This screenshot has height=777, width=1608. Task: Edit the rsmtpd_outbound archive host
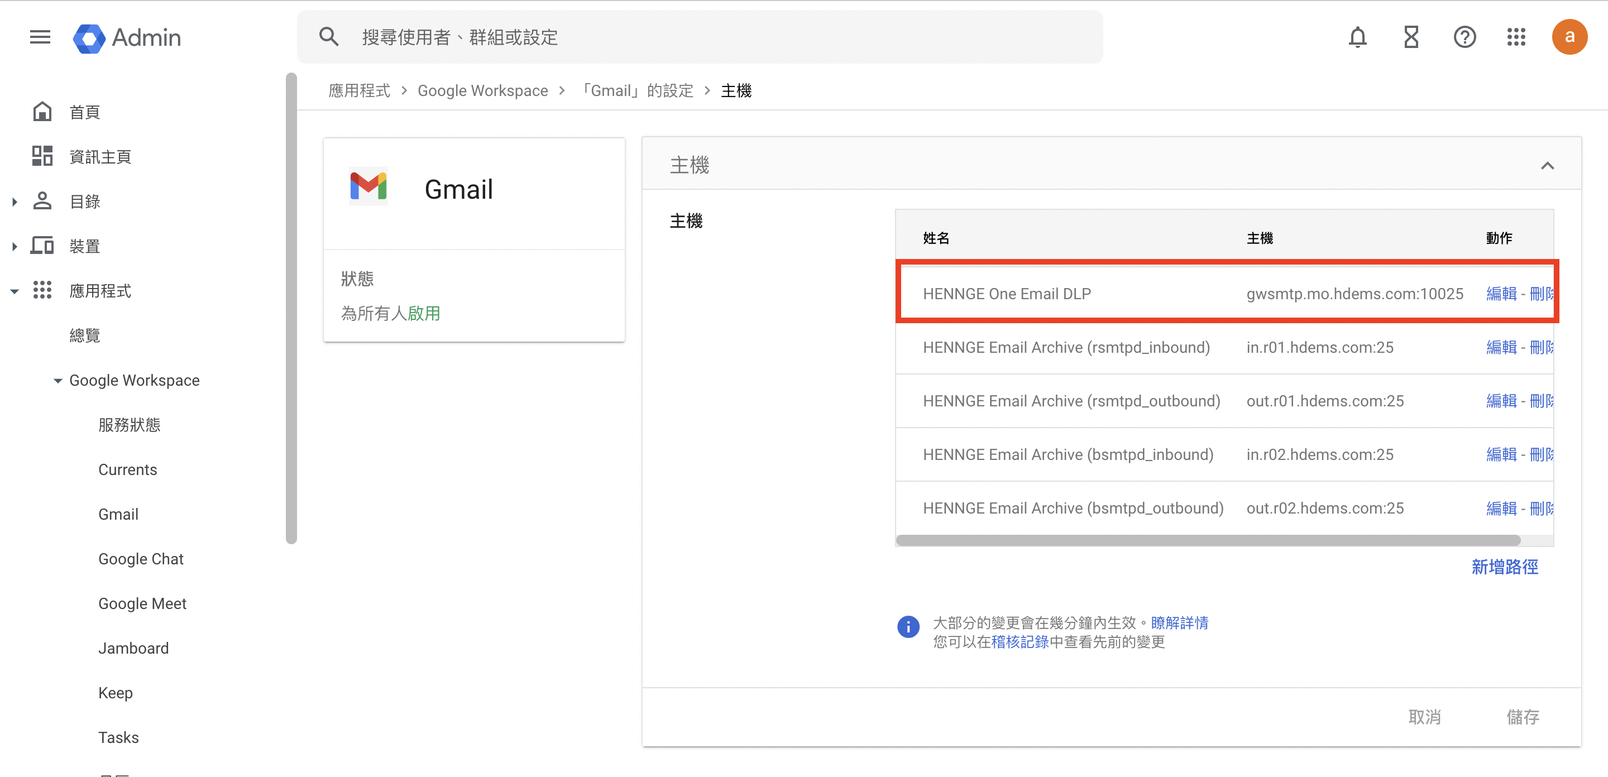(x=1501, y=401)
